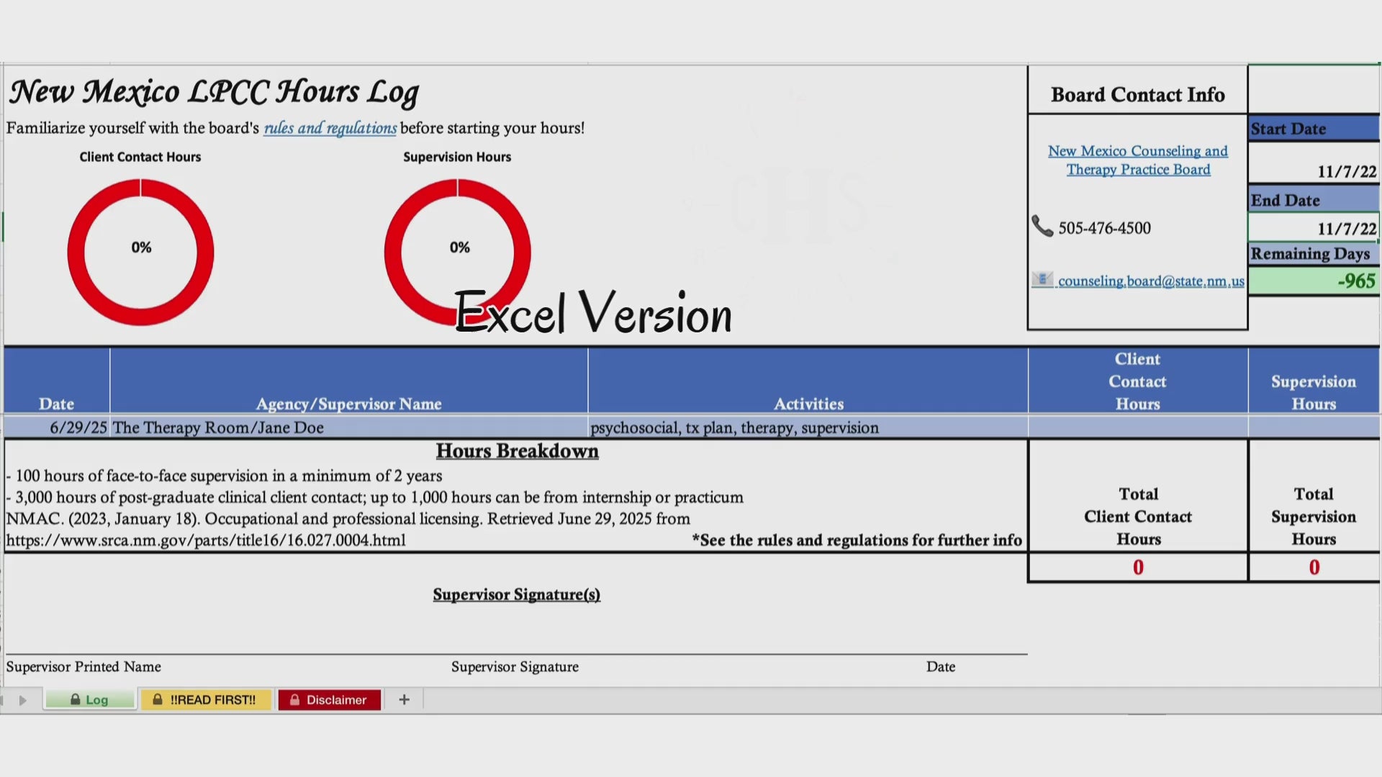The height and width of the screenshot is (777, 1382).
Task: Open the Log sheet tab
Action: click(90, 699)
